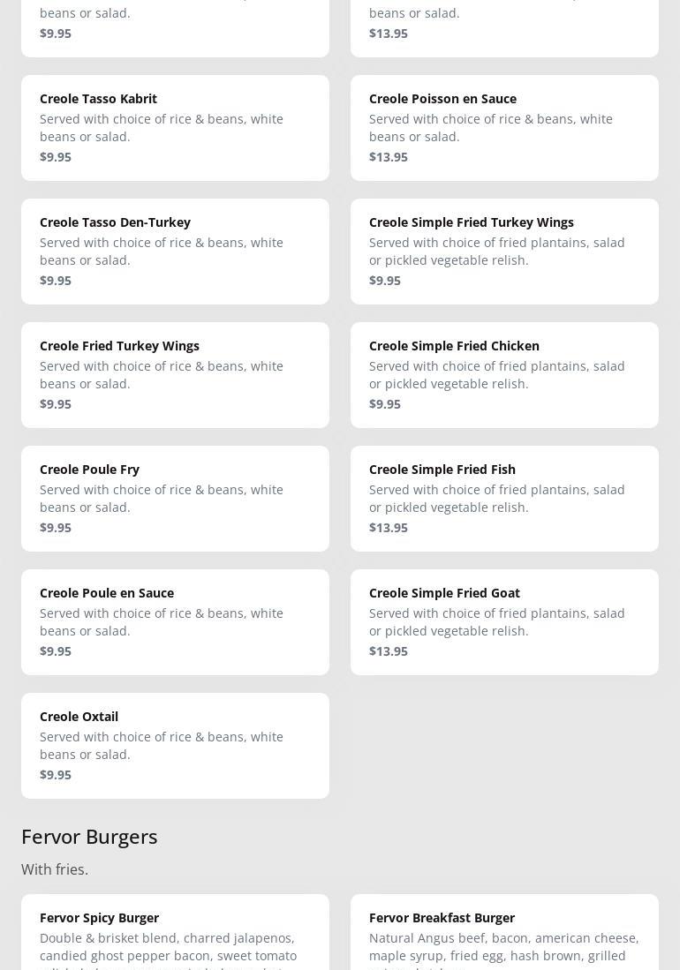Image resolution: width=680 pixels, height=970 pixels.
Task: Open the Fervor Spicy Burger card
Action: (175, 934)
